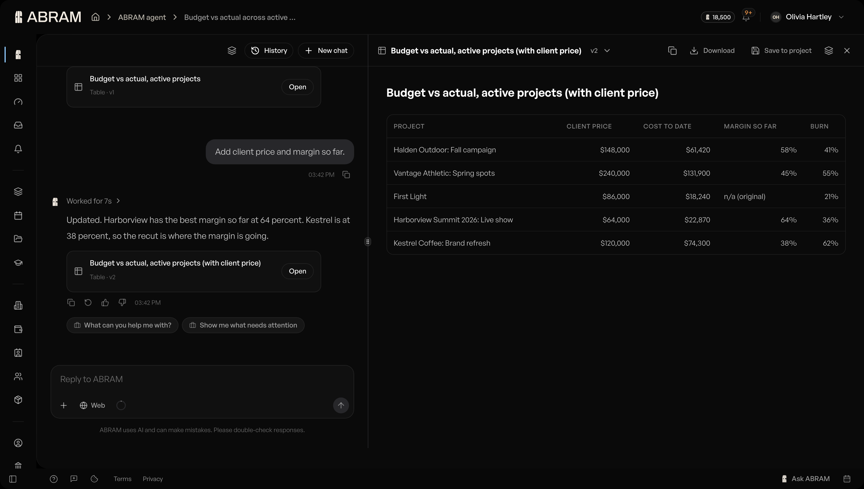The image size is (864, 489).
Task: Open the help question mark icon
Action: 54,479
